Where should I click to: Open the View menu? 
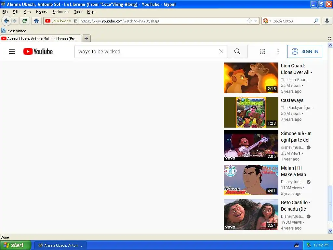(x=27, y=12)
